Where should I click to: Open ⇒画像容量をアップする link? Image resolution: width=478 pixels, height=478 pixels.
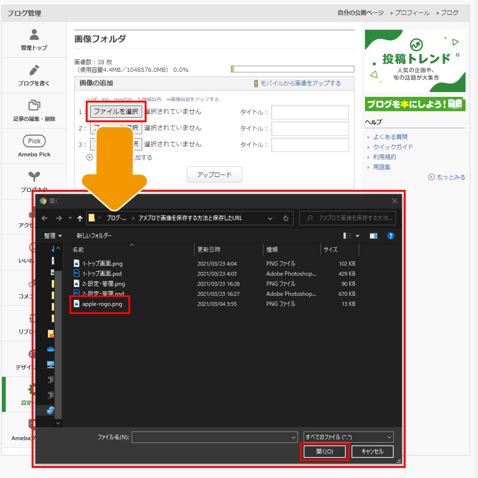pyautogui.click(x=193, y=100)
